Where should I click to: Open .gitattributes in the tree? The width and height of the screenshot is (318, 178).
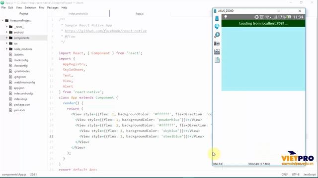22,71
